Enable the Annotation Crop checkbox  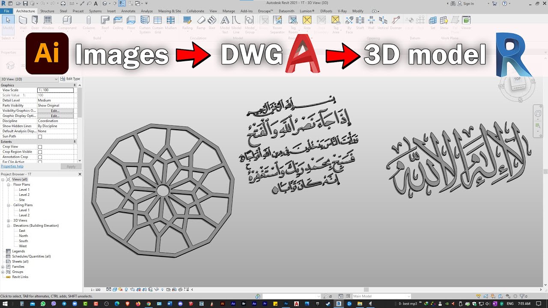[40, 157]
